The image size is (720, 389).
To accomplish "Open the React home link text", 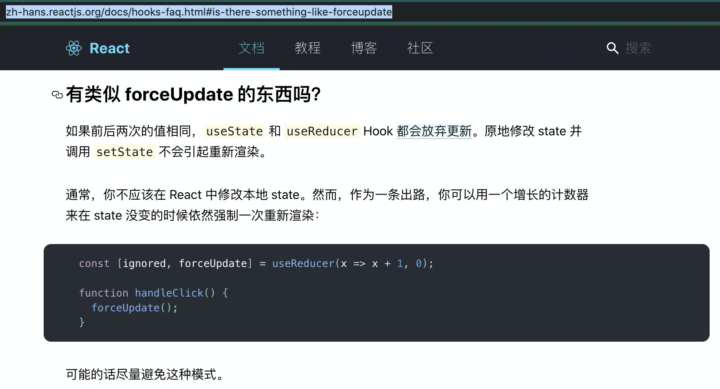I will [x=110, y=48].
